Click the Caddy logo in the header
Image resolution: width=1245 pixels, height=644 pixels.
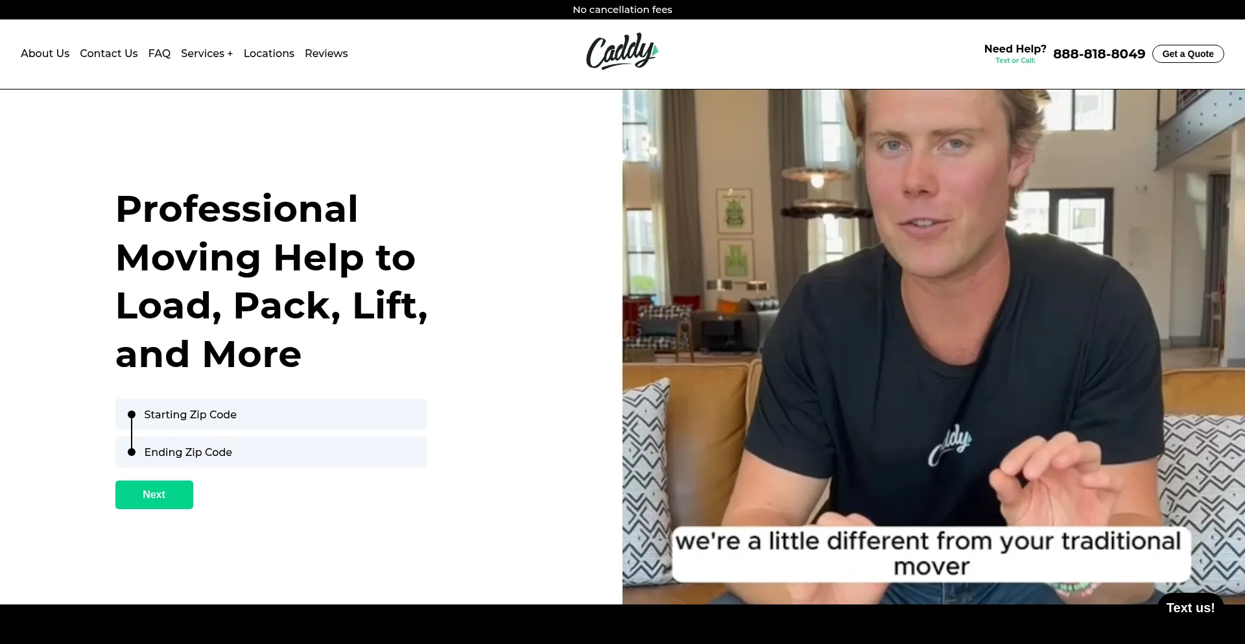(622, 51)
